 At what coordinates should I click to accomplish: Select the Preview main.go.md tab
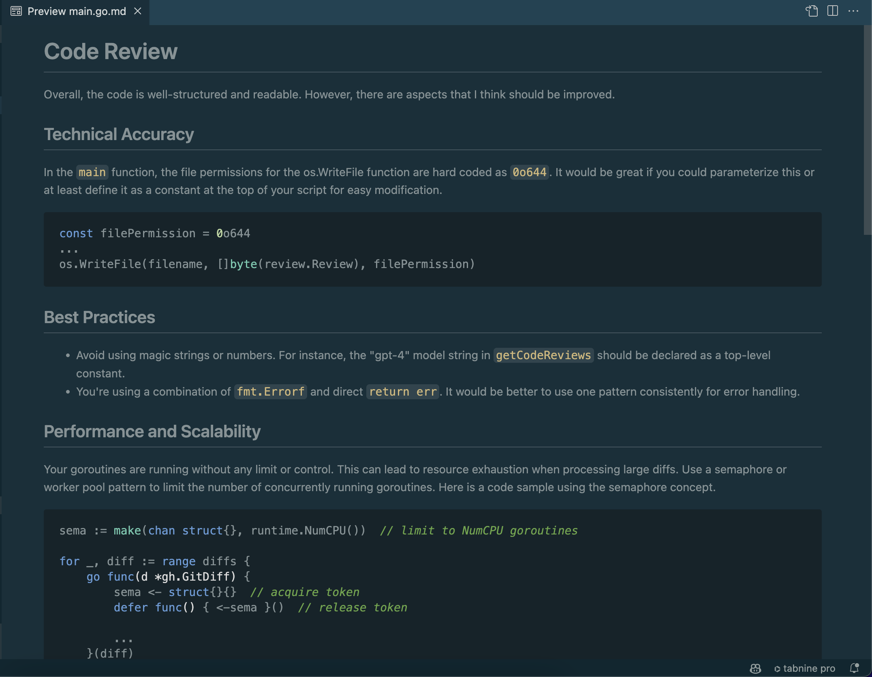coord(77,11)
